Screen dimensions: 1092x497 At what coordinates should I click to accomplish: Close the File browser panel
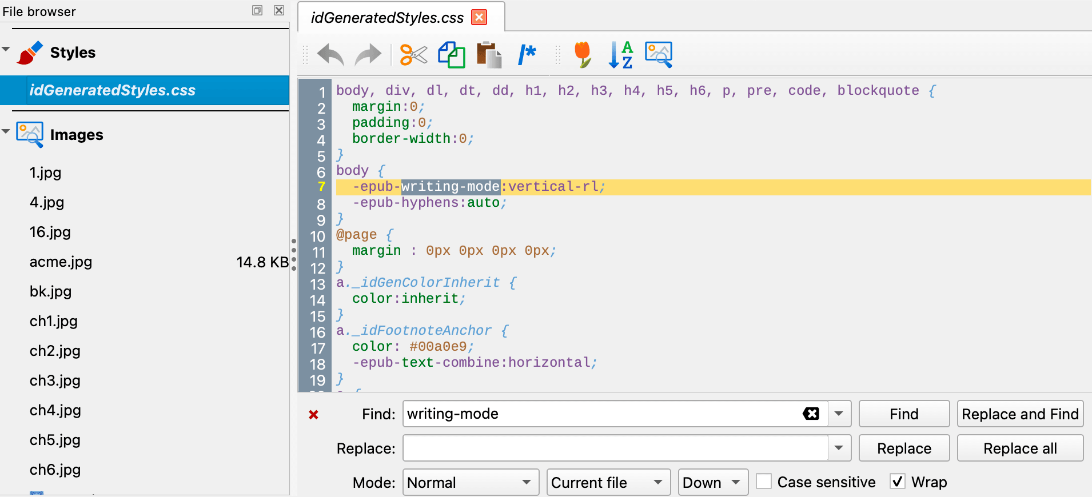279,10
